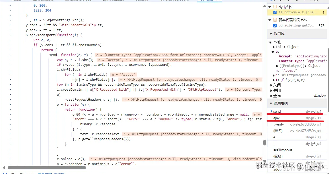Click the gutter marker beside 'var o, a;'

tap(10, 40)
